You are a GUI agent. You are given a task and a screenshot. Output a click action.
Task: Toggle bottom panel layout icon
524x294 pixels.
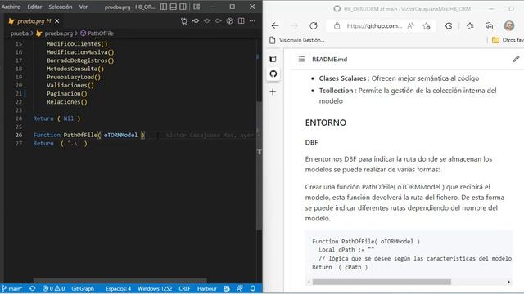click(x=173, y=7)
